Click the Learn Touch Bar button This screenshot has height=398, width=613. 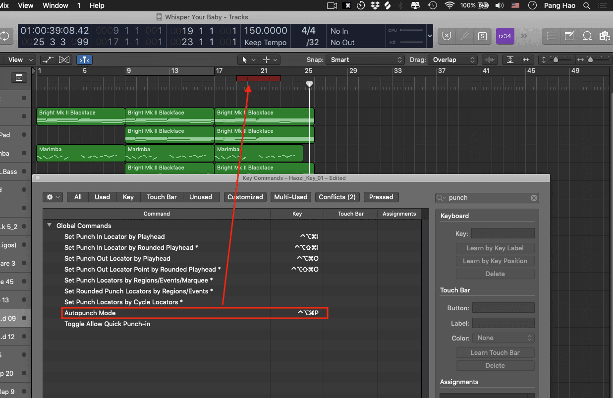pos(495,352)
